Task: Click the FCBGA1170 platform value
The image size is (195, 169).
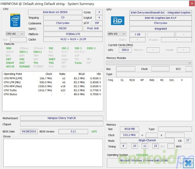Action: (73, 34)
